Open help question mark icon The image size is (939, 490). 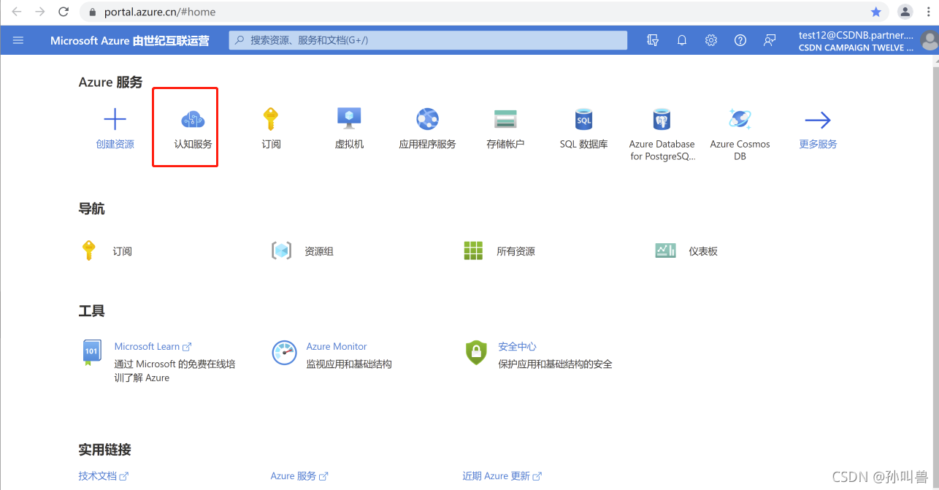pos(740,40)
